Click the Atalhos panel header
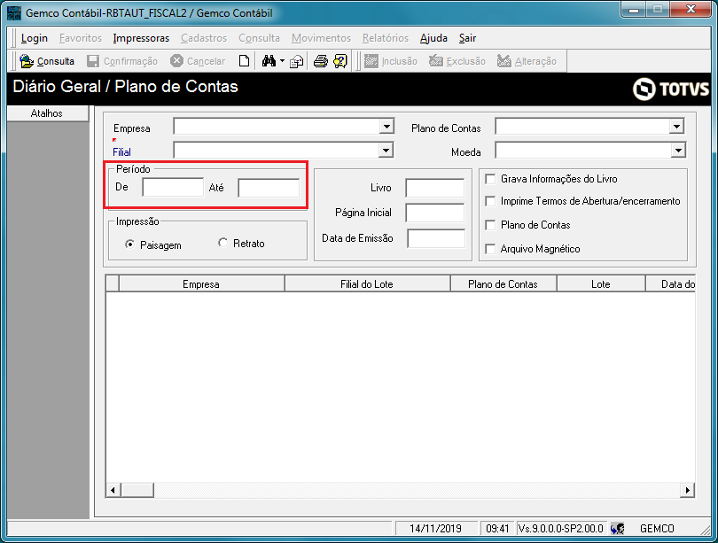 point(48,113)
